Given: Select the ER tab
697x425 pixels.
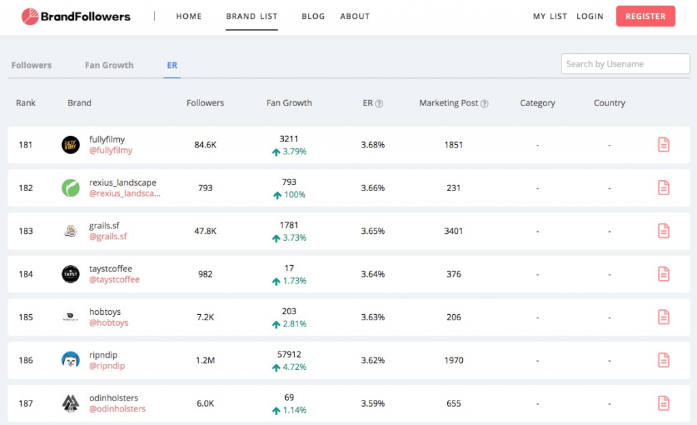Looking at the screenshot, I should pos(172,65).
